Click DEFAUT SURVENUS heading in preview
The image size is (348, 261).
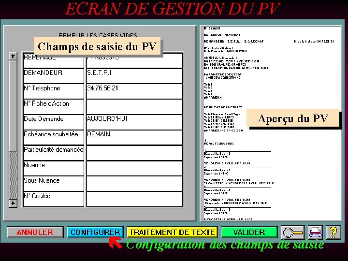click(x=218, y=144)
